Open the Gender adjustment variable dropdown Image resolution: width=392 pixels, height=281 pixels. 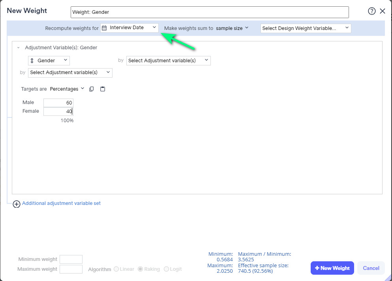49,61
